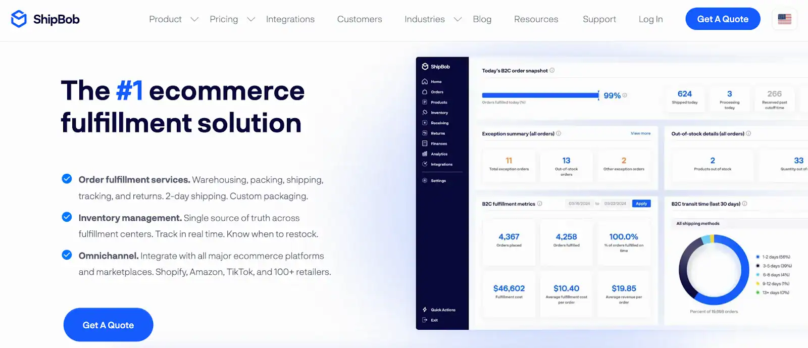
Task: Click the 03/22/2024 end date field
Action: pos(615,204)
